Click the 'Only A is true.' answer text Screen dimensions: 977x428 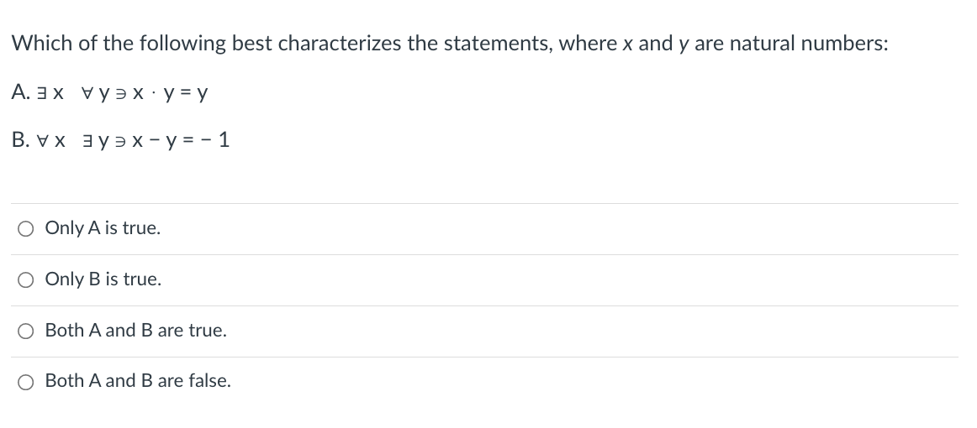(x=103, y=228)
